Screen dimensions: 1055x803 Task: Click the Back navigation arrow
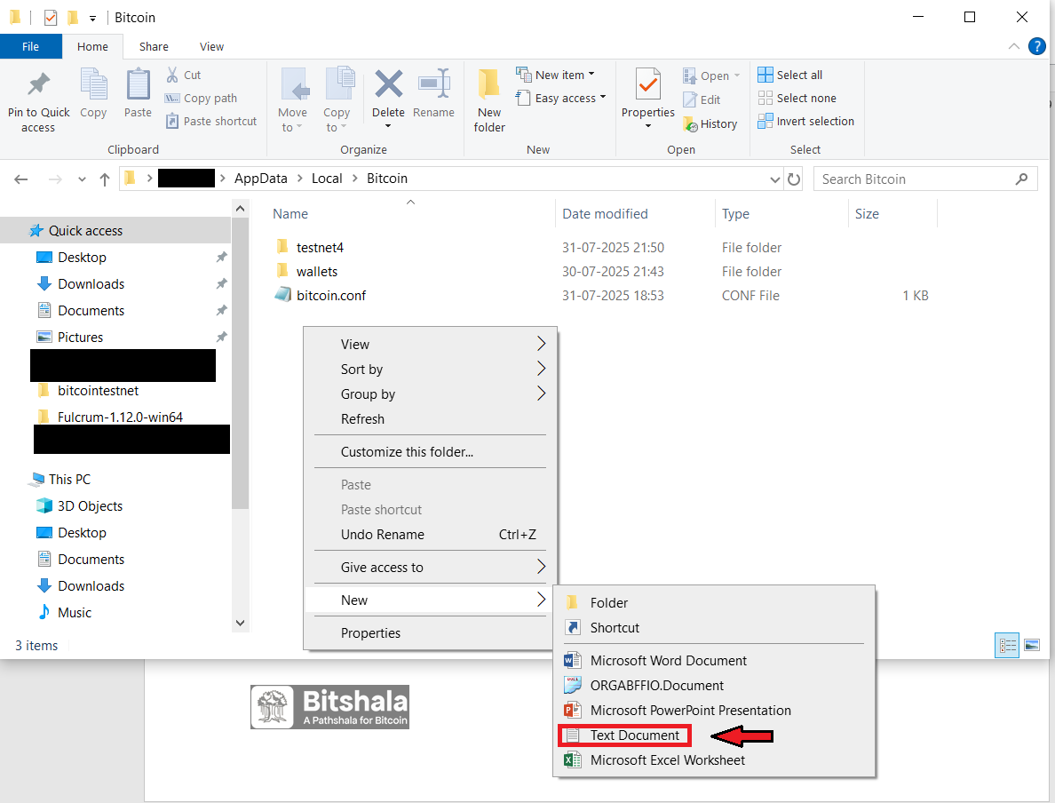[20, 179]
